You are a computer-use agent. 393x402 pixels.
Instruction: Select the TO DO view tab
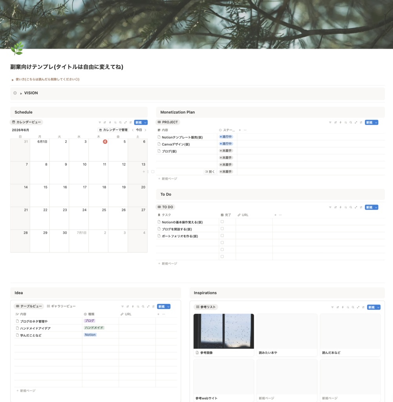tap(165, 207)
